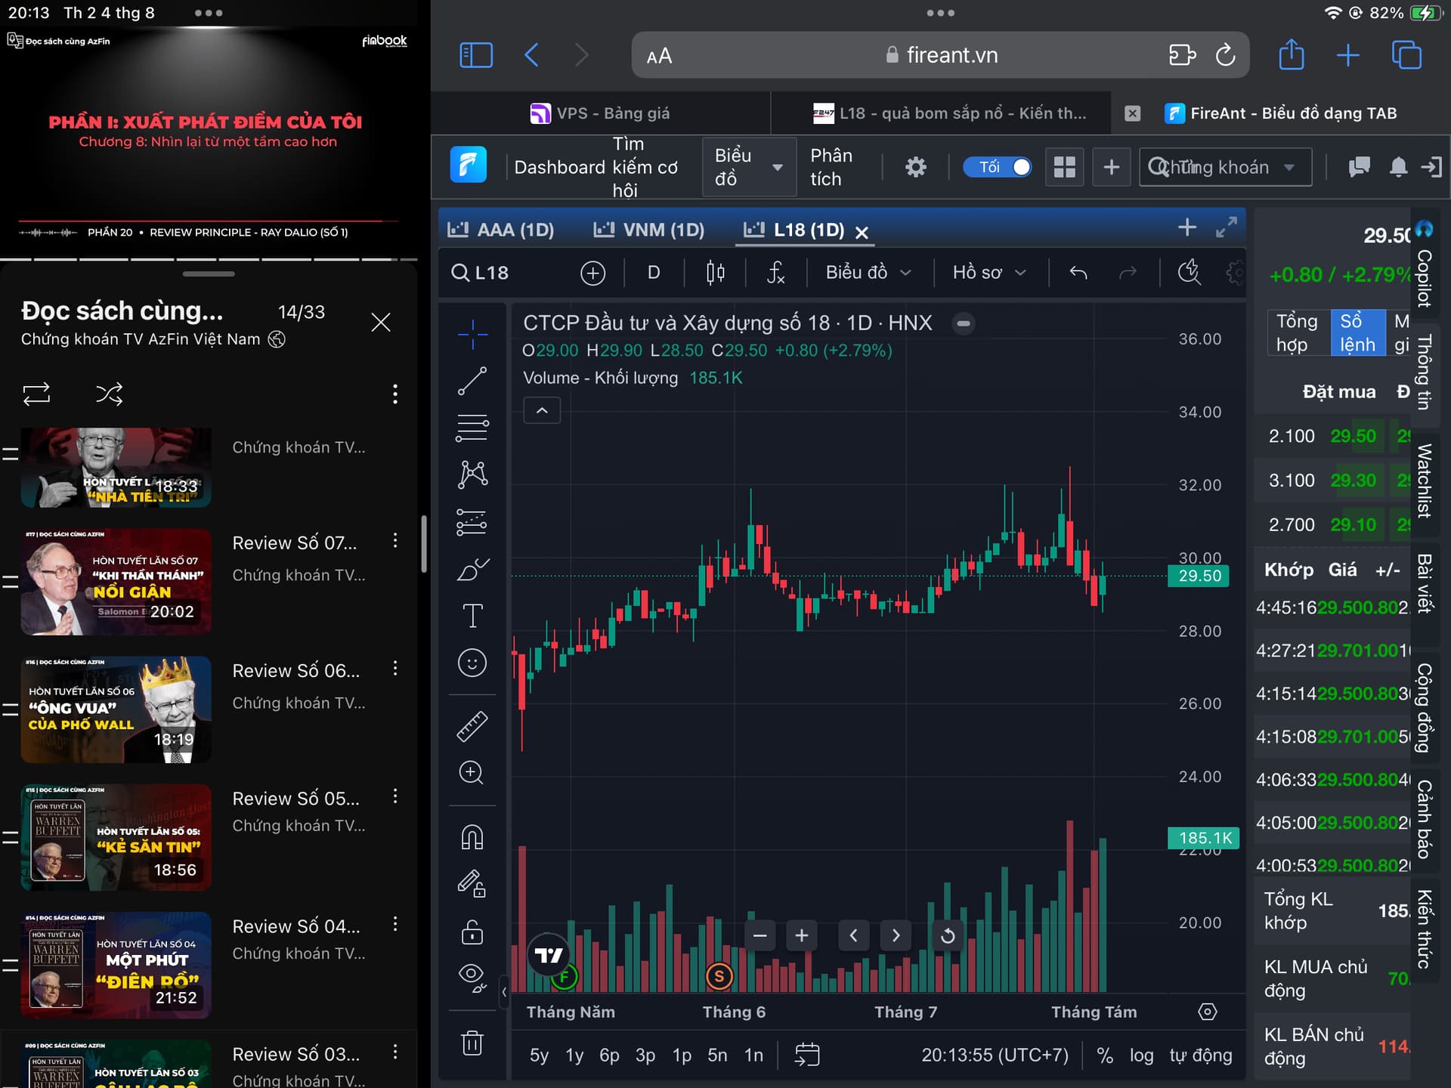Select the trend line drawing tool
The image size is (1451, 1088).
(472, 381)
